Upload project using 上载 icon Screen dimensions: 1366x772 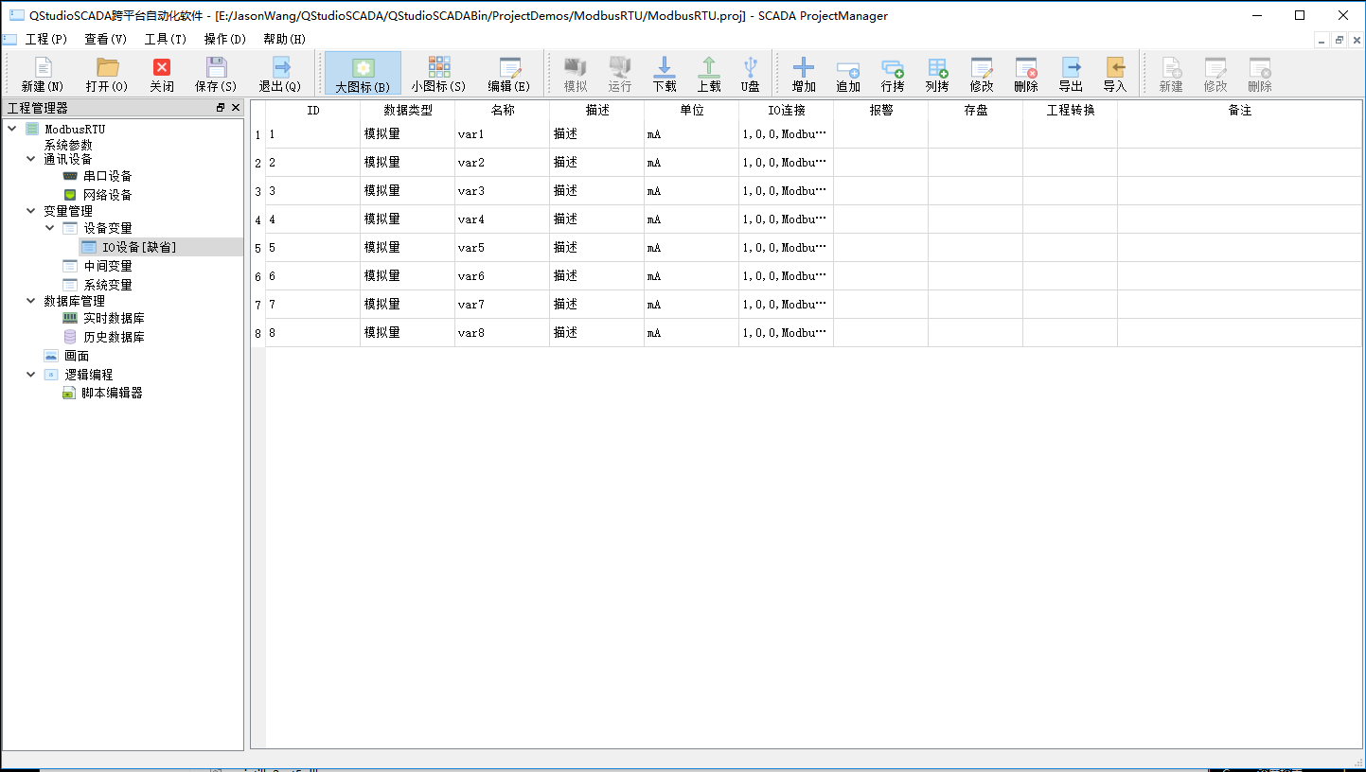[x=709, y=73]
